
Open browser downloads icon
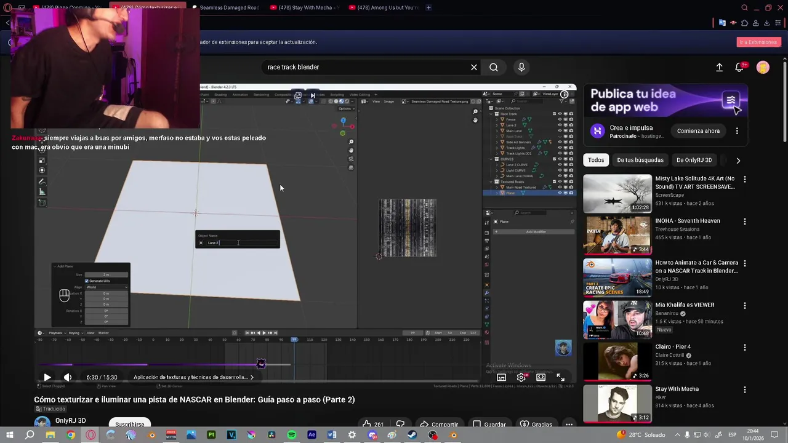click(x=767, y=23)
